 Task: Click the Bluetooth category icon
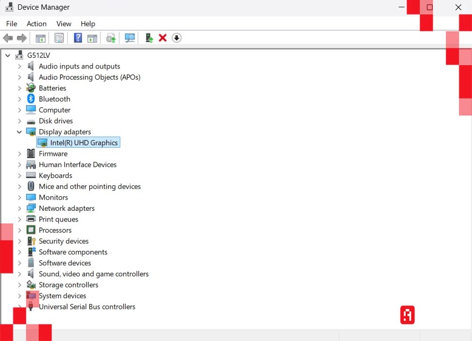[x=31, y=99]
